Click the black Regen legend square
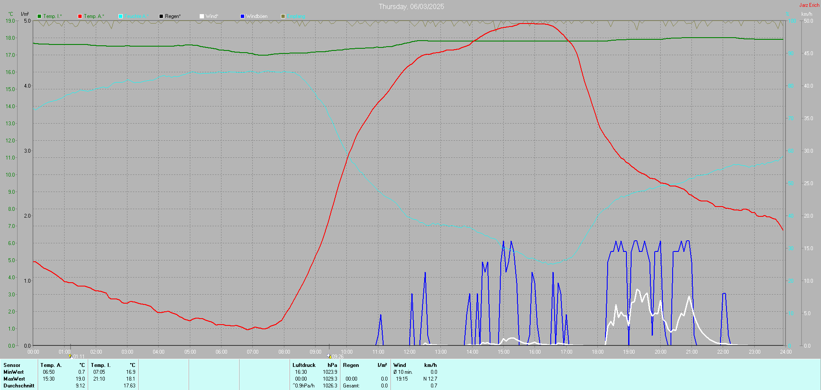The height and width of the screenshot is (390, 821). (161, 16)
